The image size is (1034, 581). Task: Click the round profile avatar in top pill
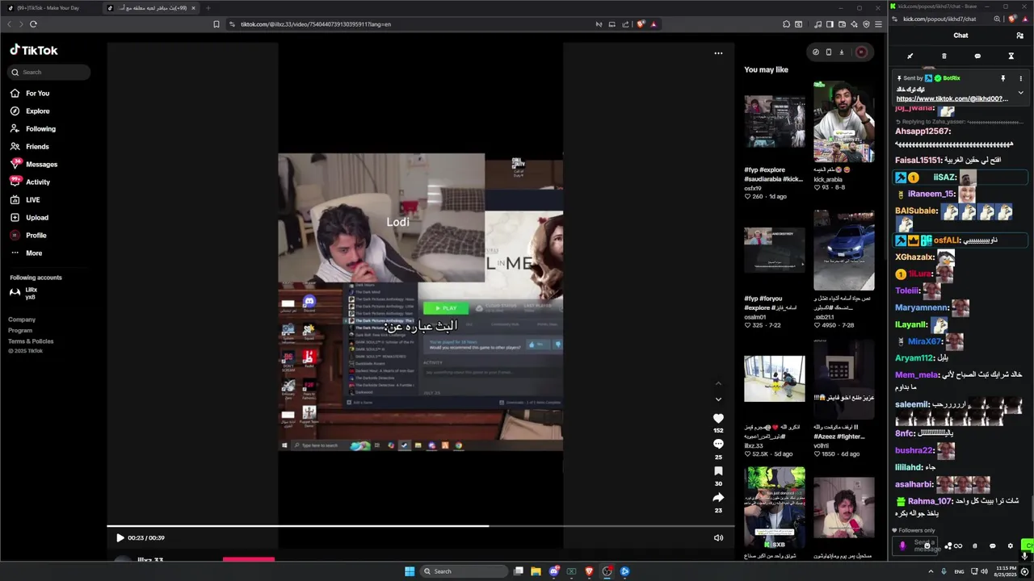pyautogui.click(x=861, y=52)
